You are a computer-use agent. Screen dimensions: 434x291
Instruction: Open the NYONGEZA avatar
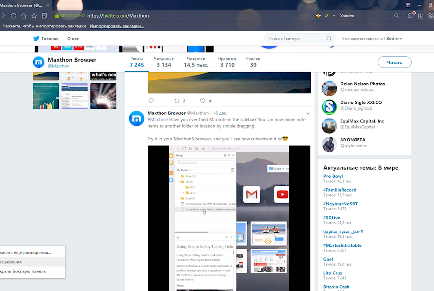click(329, 144)
